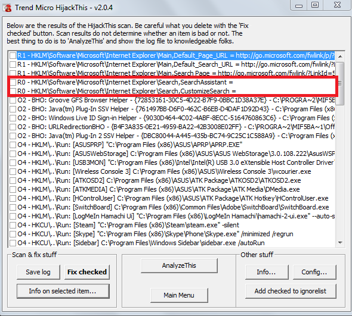
Task: Check the Skype Run entry checkbox
Action: pyautogui.click(x=13, y=234)
